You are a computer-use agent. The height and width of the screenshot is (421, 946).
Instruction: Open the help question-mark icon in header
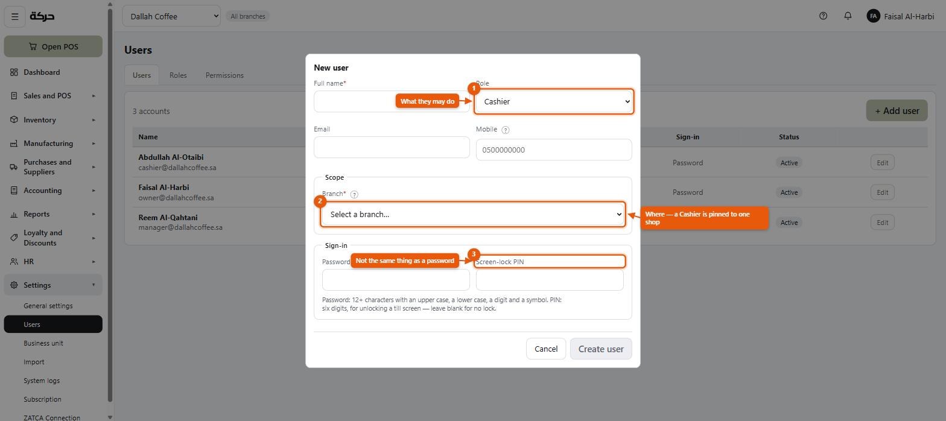tap(823, 16)
